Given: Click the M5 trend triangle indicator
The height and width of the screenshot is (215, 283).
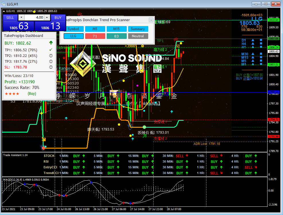Looking at the screenshot, I should coord(253,61).
